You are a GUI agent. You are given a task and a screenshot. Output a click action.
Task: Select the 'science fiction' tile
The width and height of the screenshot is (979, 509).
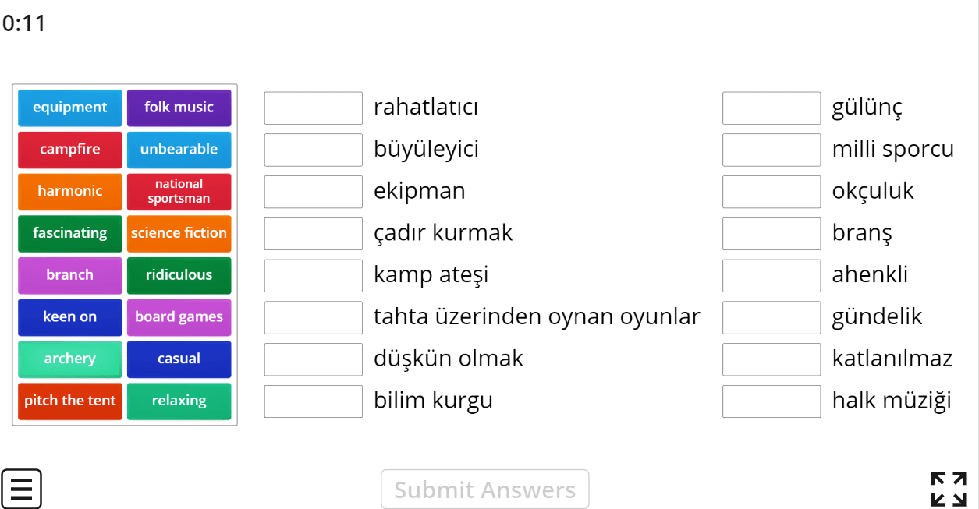179,233
